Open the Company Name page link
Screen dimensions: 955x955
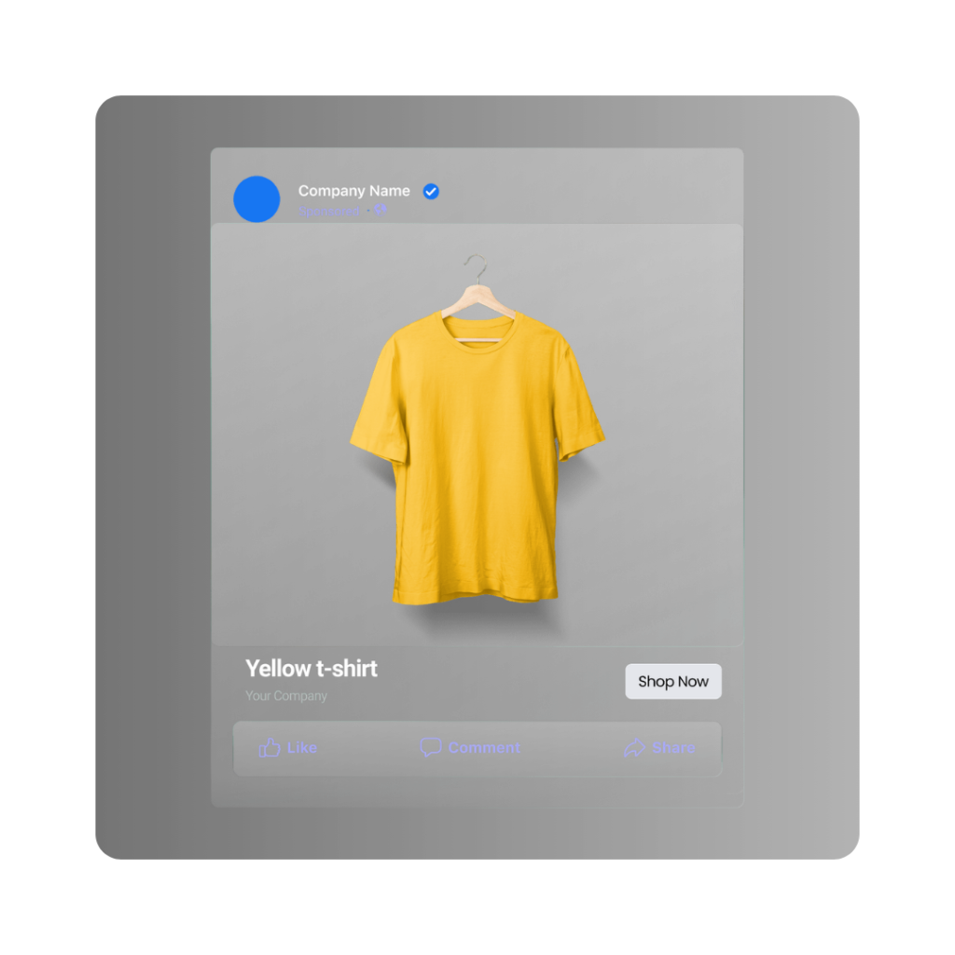(353, 190)
